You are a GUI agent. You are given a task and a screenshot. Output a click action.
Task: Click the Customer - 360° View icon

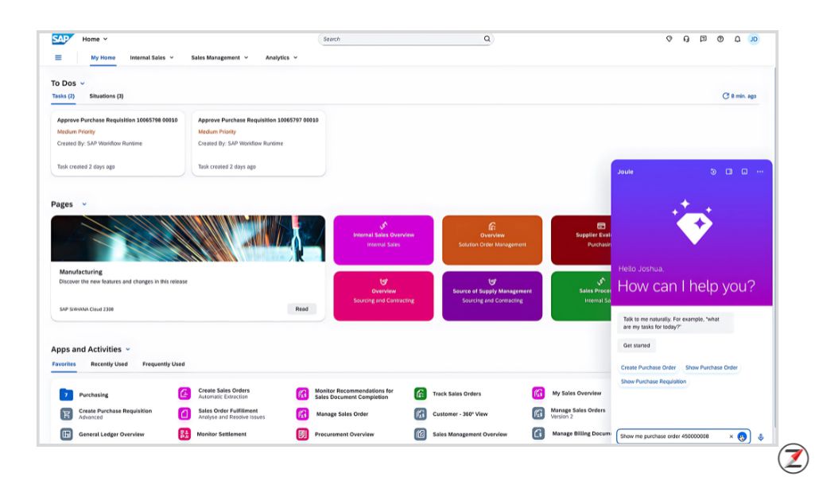click(421, 414)
